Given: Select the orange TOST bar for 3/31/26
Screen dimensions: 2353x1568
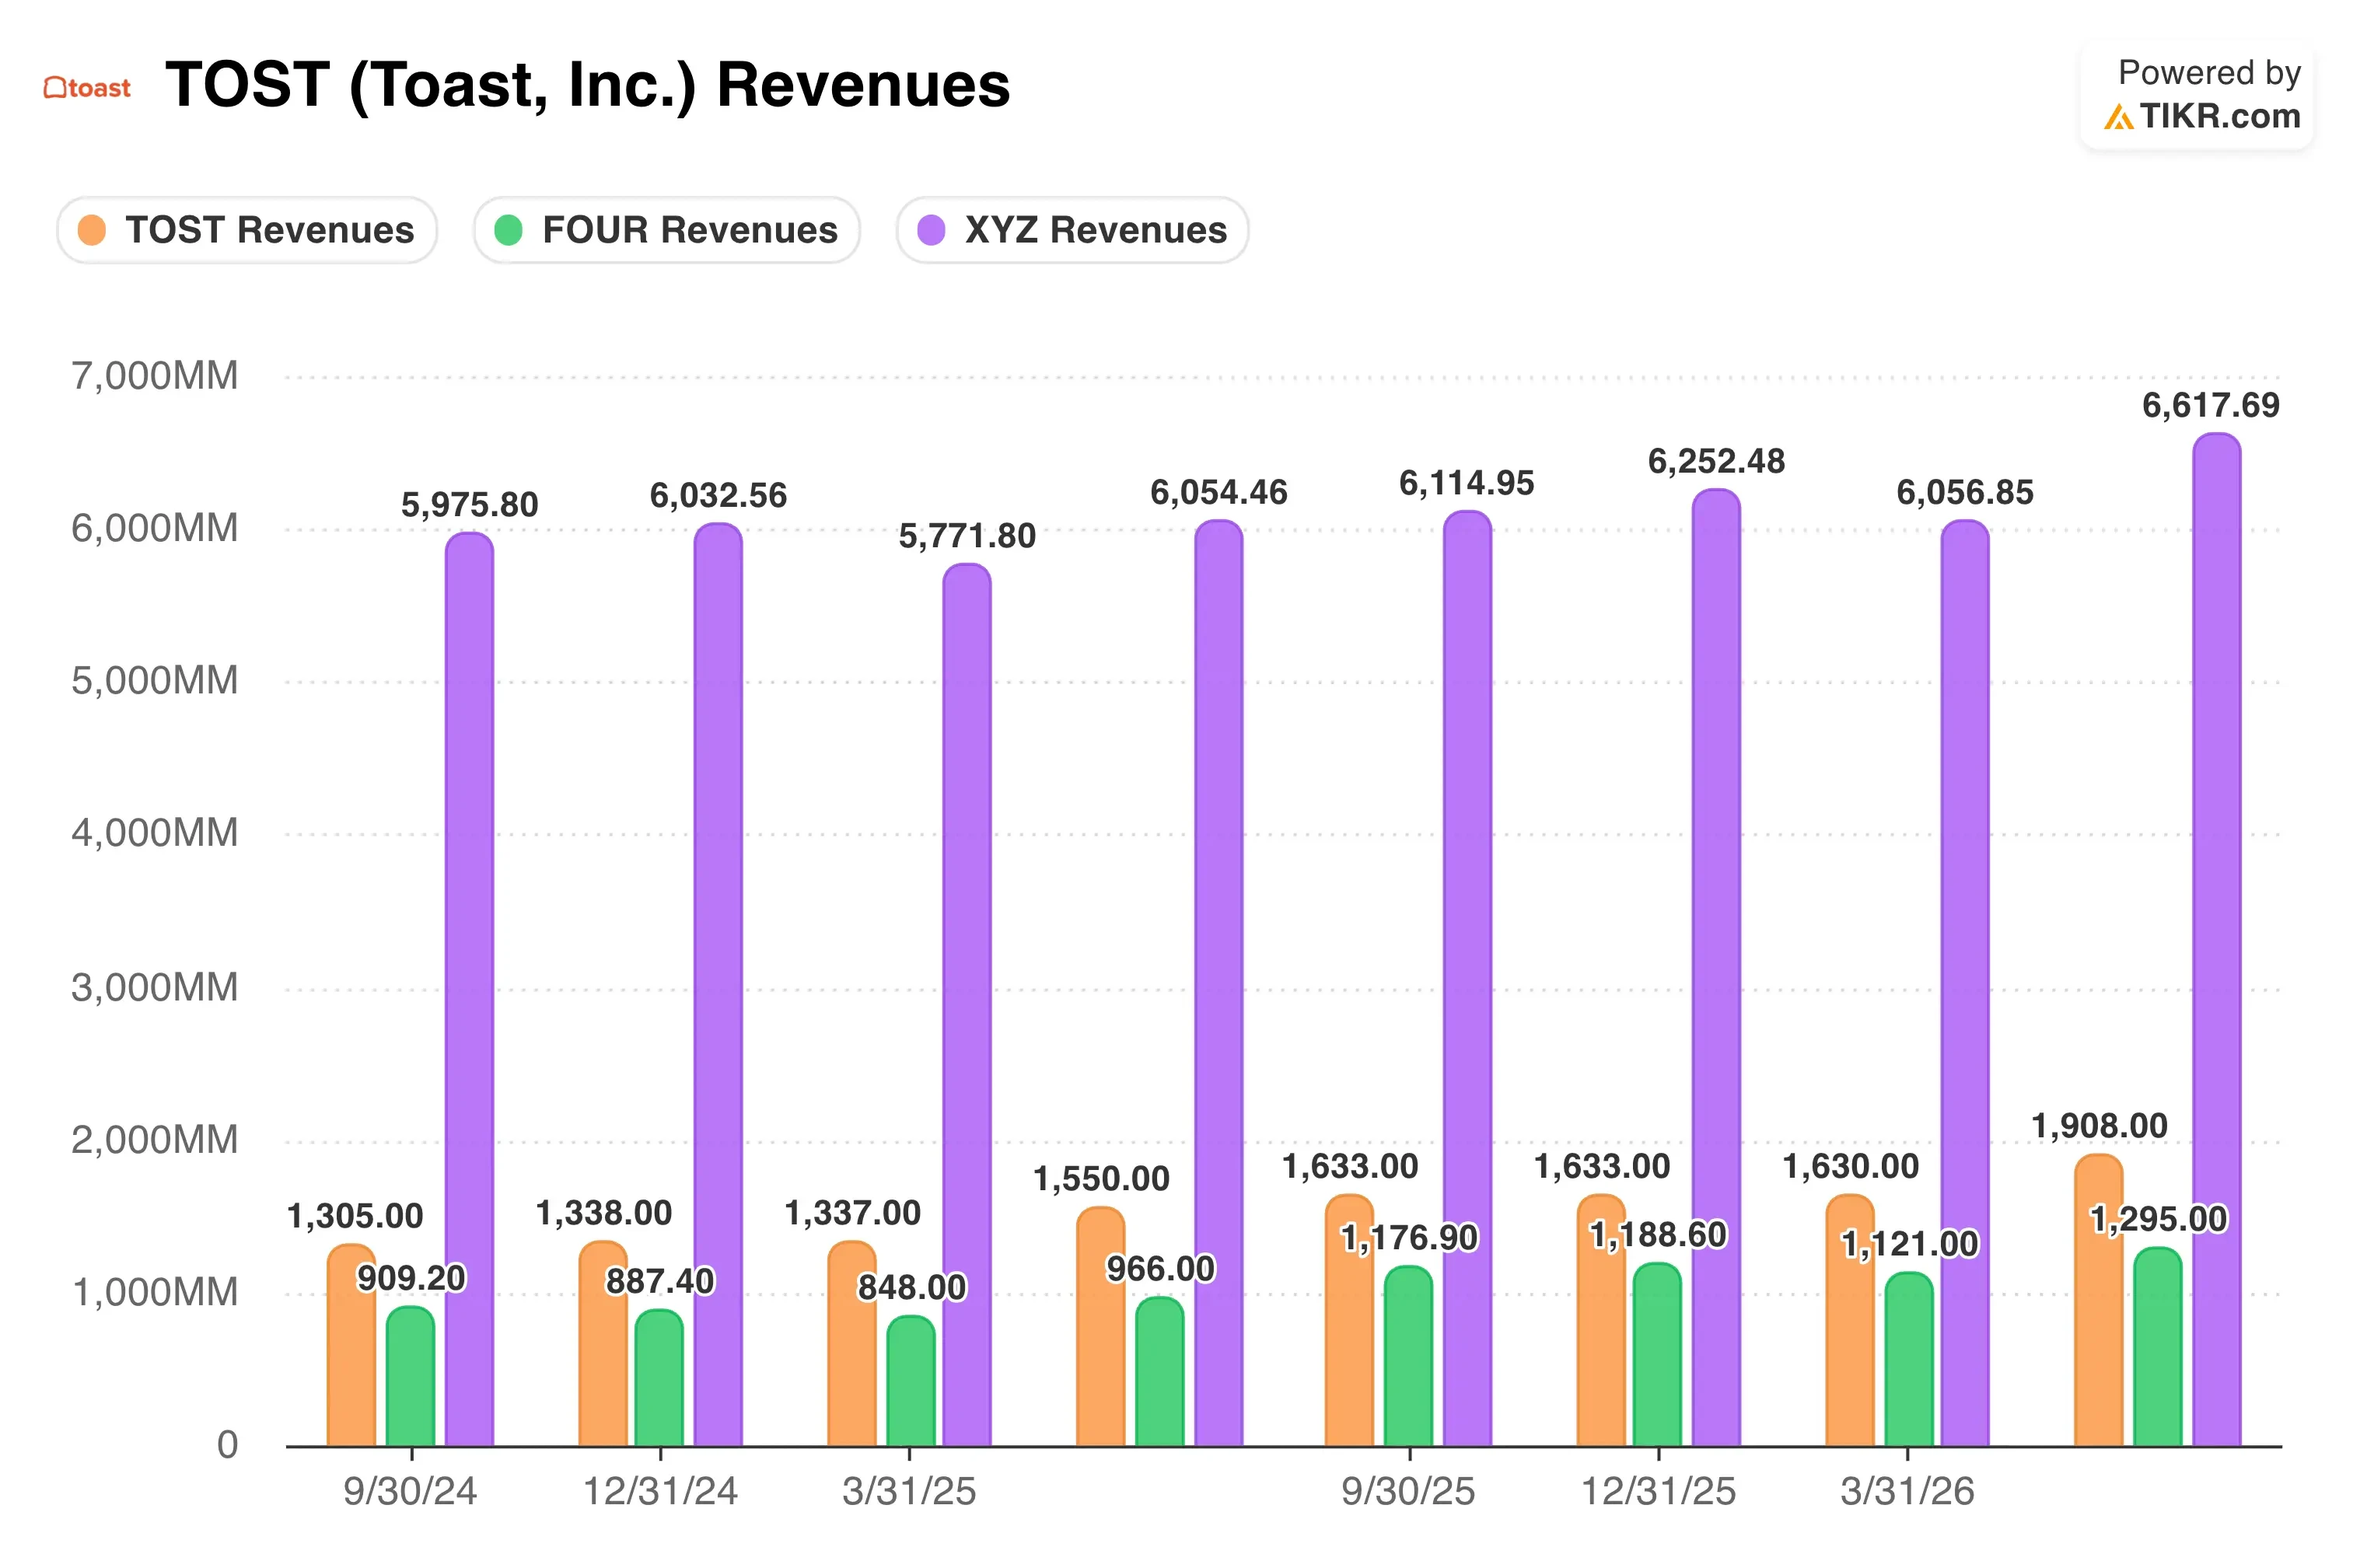Looking at the screenshot, I should click(1850, 1320).
